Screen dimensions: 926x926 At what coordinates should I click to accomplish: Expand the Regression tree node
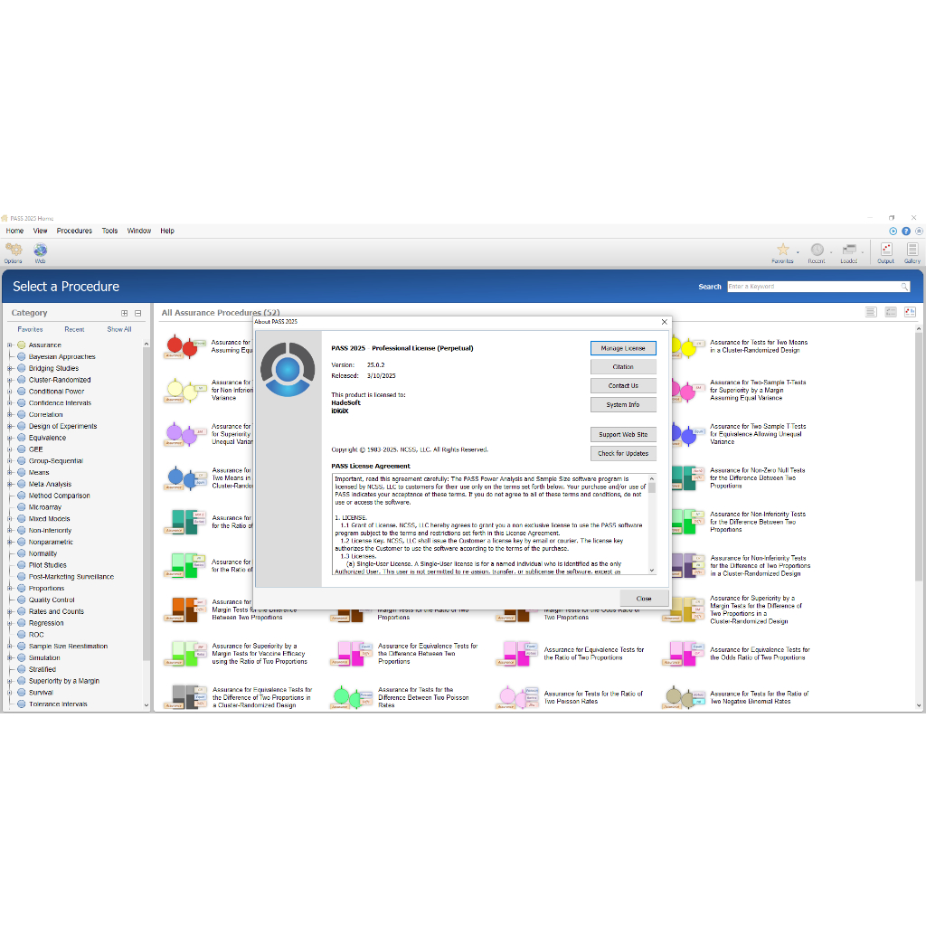(x=9, y=623)
